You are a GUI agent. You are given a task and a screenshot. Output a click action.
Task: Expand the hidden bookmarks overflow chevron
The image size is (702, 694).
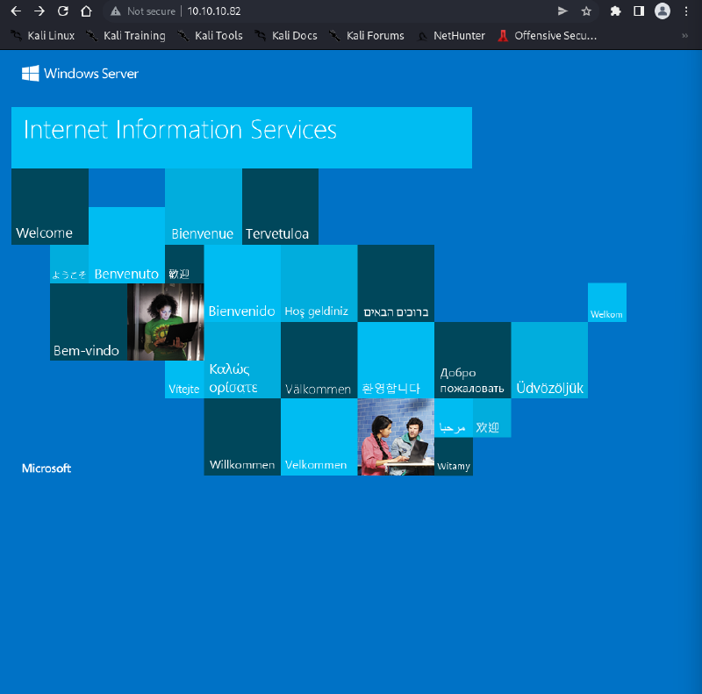coord(684,36)
